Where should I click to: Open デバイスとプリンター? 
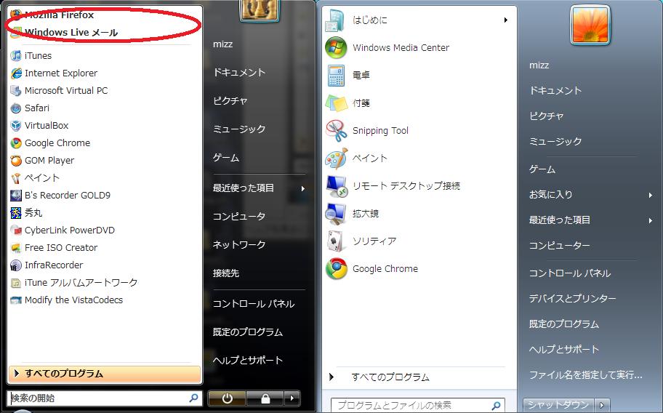click(573, 299)
